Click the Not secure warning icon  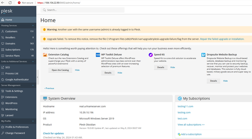click(19, 3)
